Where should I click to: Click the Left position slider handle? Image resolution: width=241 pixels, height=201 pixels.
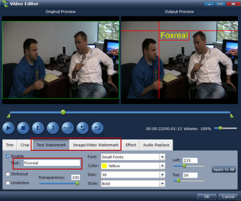point(184,166)
